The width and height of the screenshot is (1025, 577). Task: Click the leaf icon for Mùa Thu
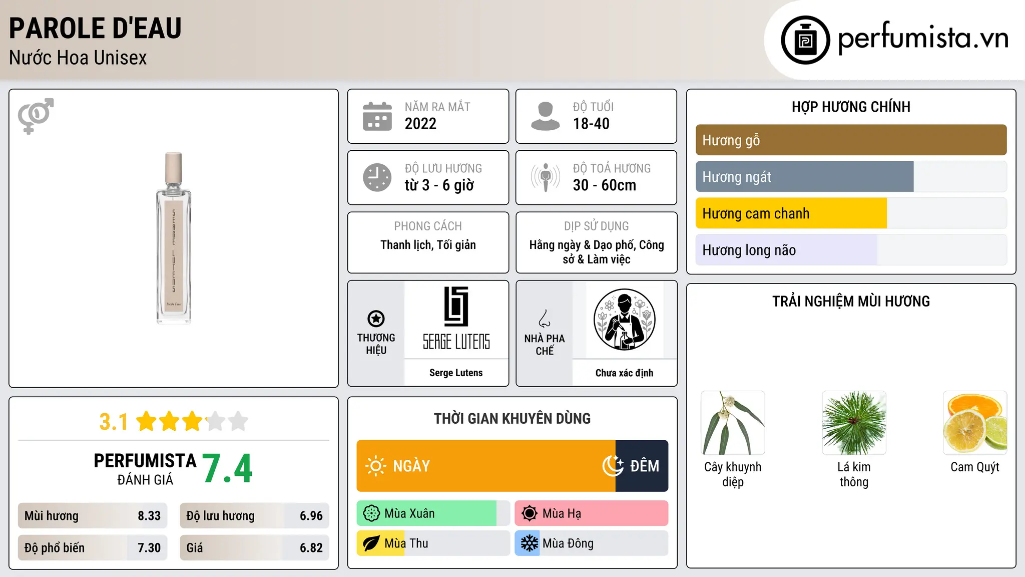371,543
